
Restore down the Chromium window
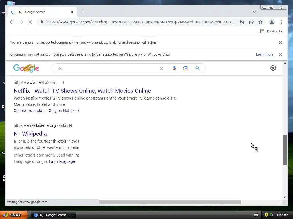click(271, 7)
